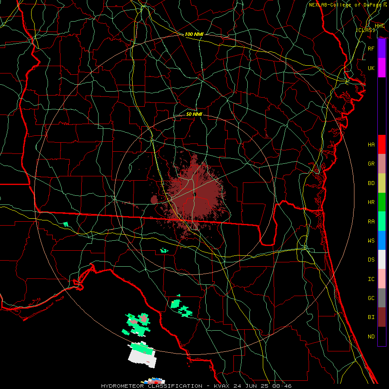Click the HR green legend swatch
389x389 pixels.
(x=382, y=202)
